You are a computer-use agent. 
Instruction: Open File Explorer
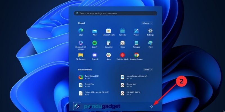click(x=81, y=57)
